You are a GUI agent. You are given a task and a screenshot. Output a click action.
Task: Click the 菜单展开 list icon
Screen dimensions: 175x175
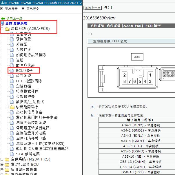point(1,9)
